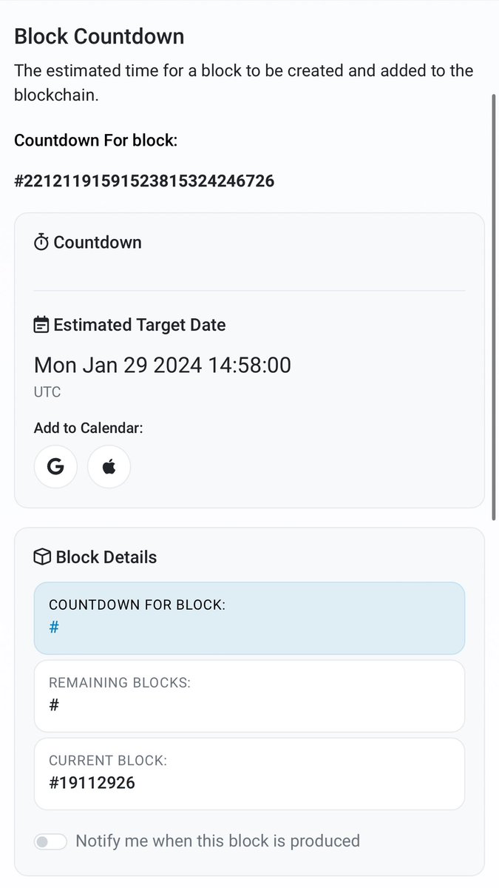Image resolution: width=499 pixels, height=888 pixels.
Task: Click the cube icon beside Block Details
Action: point(42,557)
